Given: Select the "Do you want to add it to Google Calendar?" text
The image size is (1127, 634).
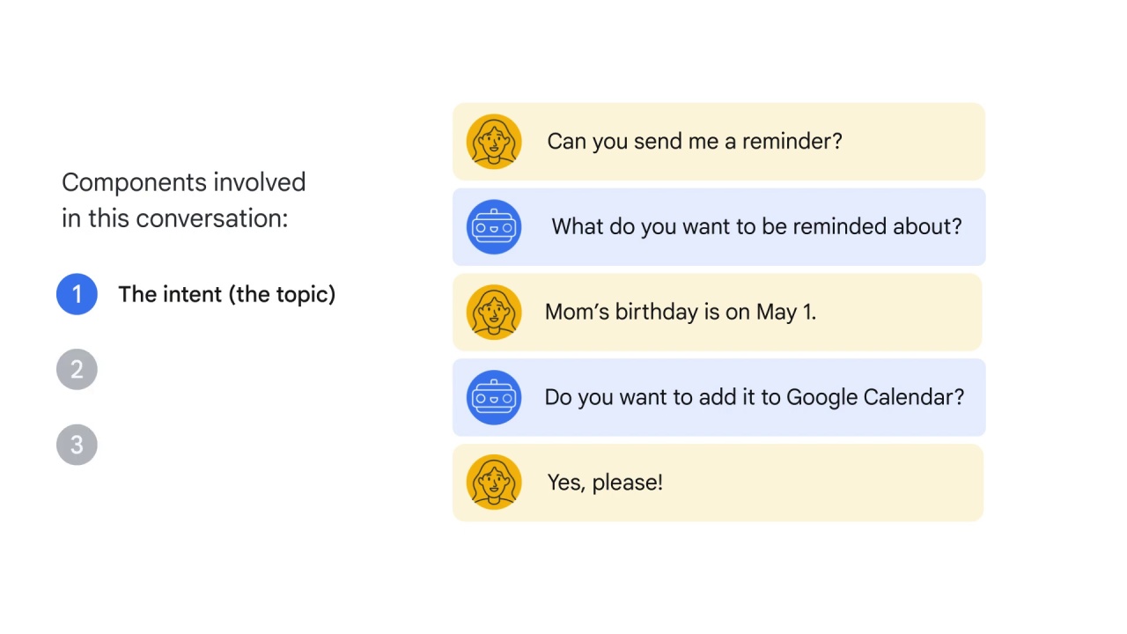Looking at the screenshot, I should [x=755, y=397].
